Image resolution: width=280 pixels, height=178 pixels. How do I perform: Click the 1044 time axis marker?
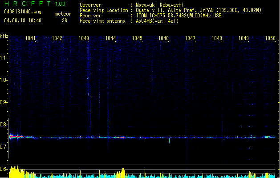click(x=110, y=38)
